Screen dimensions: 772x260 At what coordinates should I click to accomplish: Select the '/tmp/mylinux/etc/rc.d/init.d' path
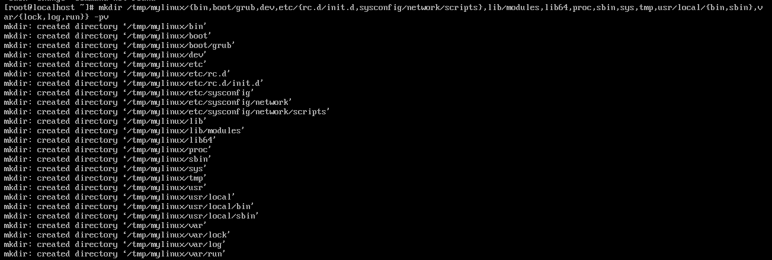coord(193,83)
